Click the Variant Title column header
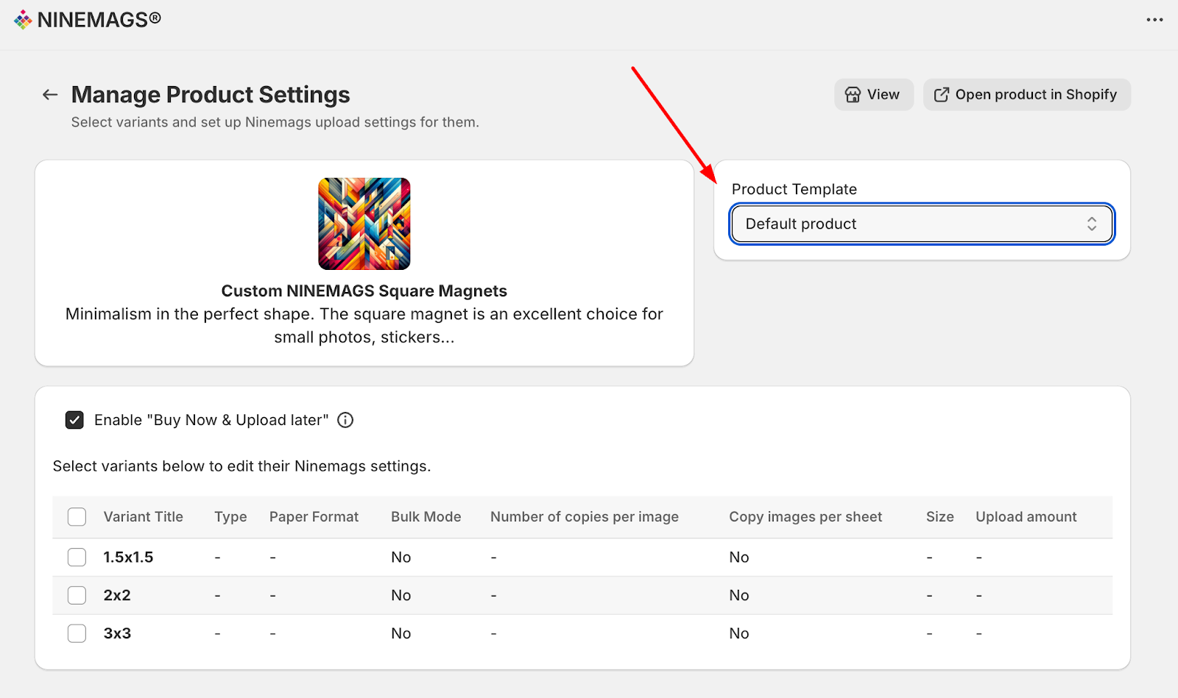 tap(144, 517)
